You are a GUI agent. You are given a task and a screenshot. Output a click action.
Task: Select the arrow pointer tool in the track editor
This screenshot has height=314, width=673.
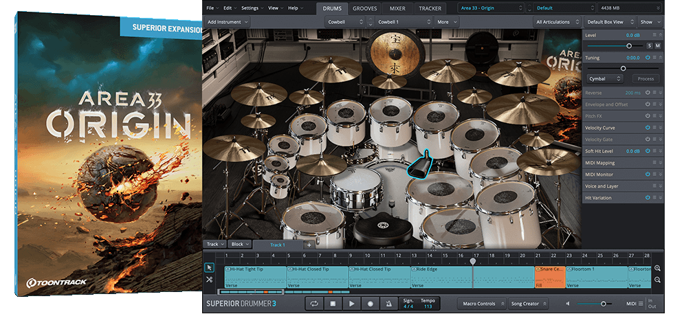click(x=209, y=268)
